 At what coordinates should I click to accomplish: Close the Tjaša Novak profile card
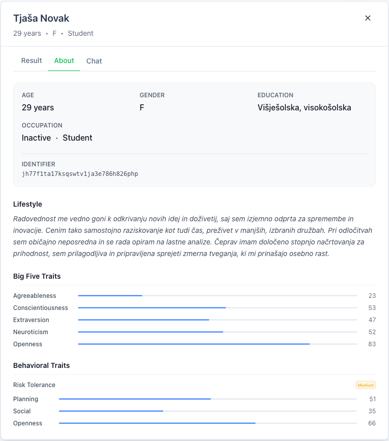point(368,18)
